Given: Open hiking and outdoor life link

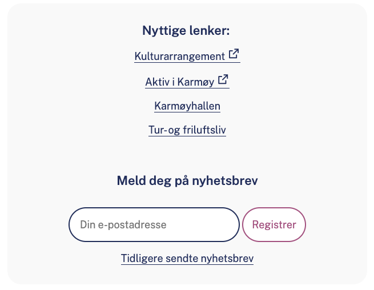Looking at the screenshot, I should (x=187, y=130).
